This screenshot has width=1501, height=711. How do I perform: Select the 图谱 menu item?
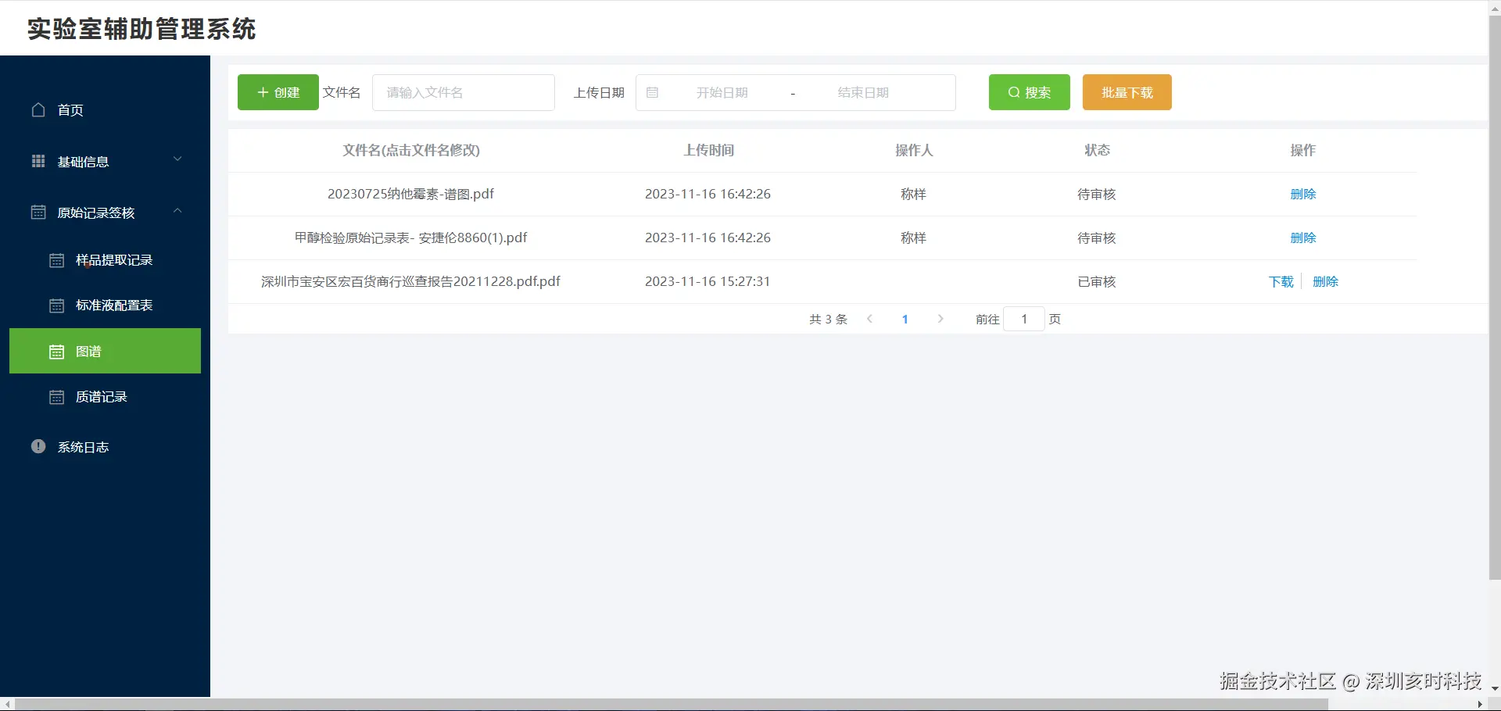105,351
